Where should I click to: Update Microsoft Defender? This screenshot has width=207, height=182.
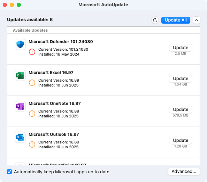pos(181,48)
